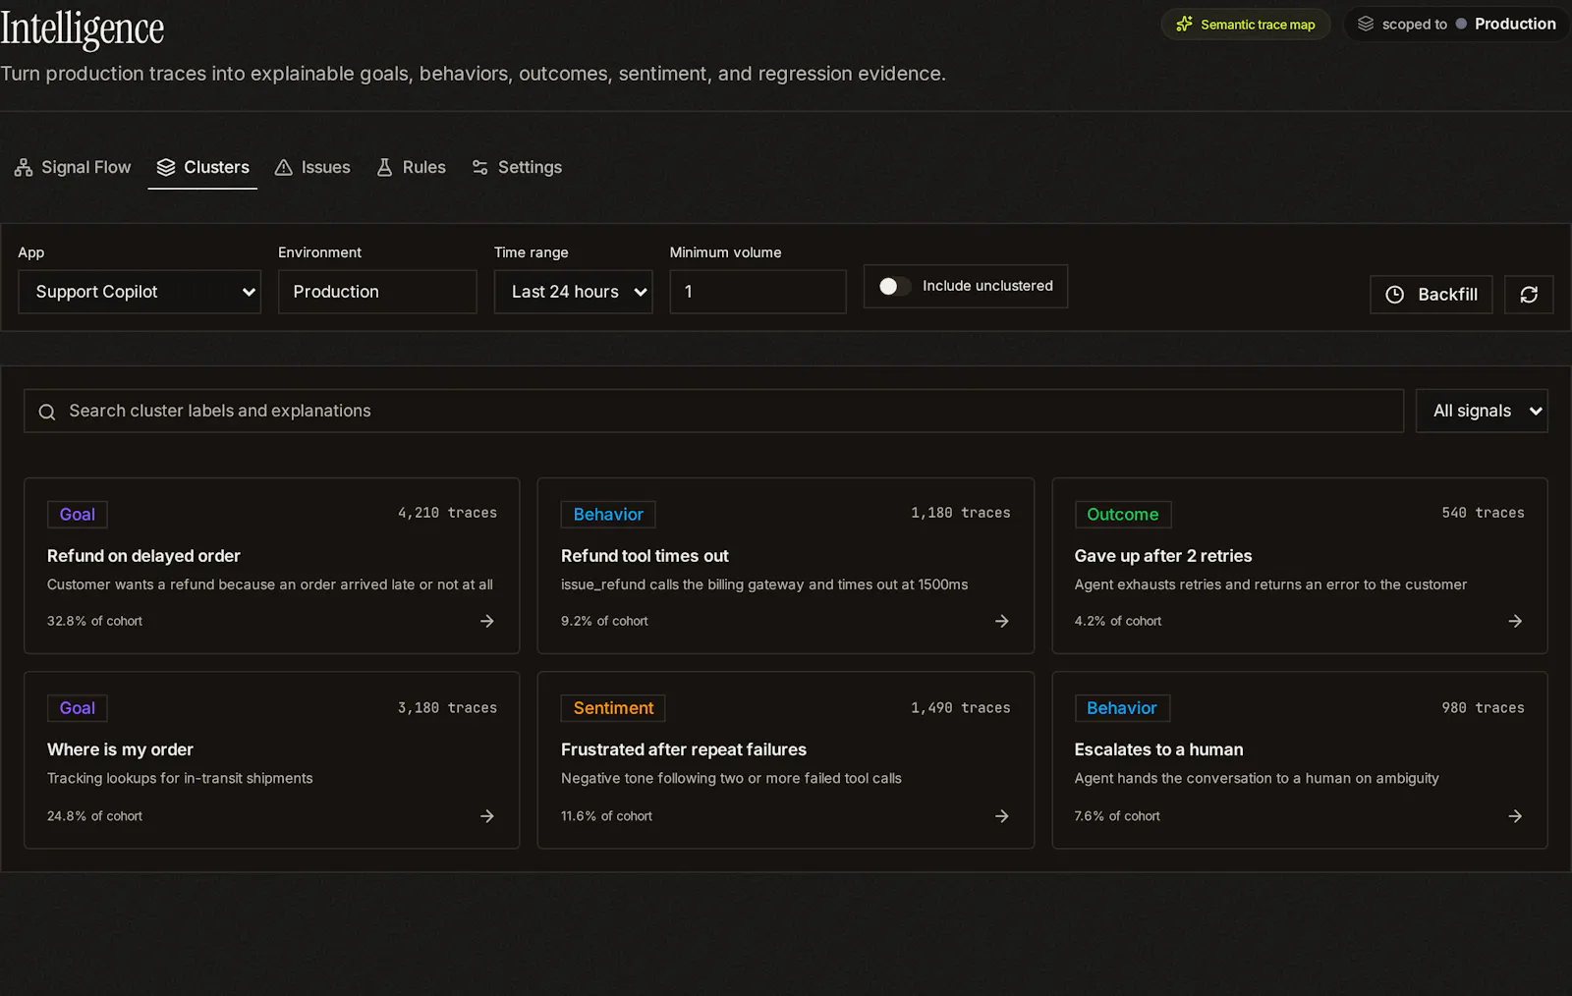
Task: Click the 32.8% of cohort text
Action: [94, 621]
